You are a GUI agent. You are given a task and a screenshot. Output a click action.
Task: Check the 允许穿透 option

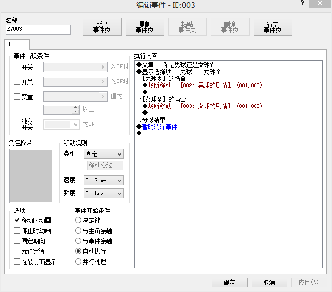17,251
